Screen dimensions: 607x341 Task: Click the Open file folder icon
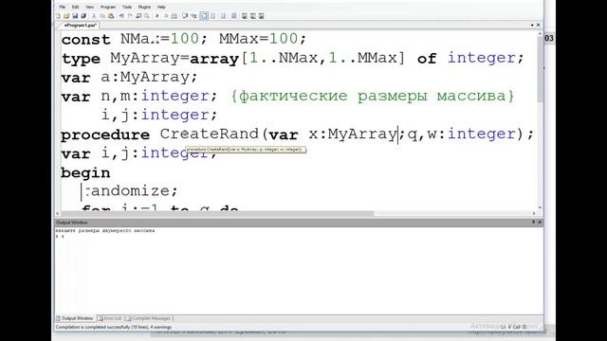pyautogui.click(x=66, y=16)
